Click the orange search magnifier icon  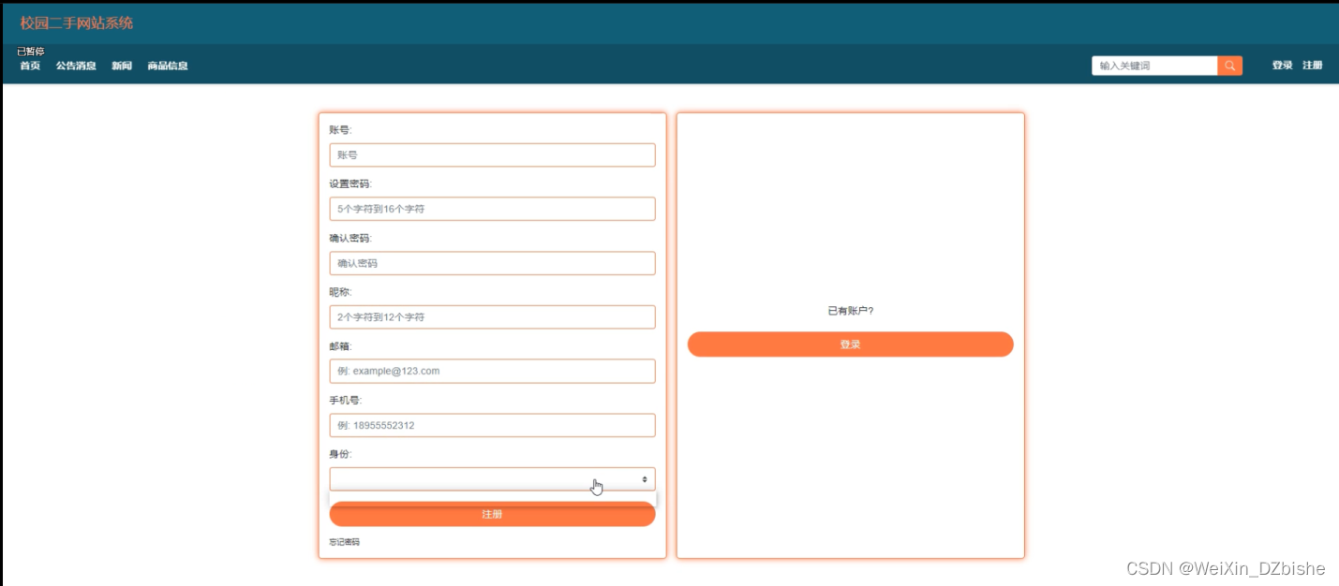click(1229, 66)
